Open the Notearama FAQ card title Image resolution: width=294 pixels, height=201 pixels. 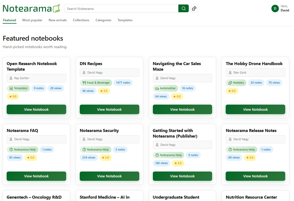[23, 131]
